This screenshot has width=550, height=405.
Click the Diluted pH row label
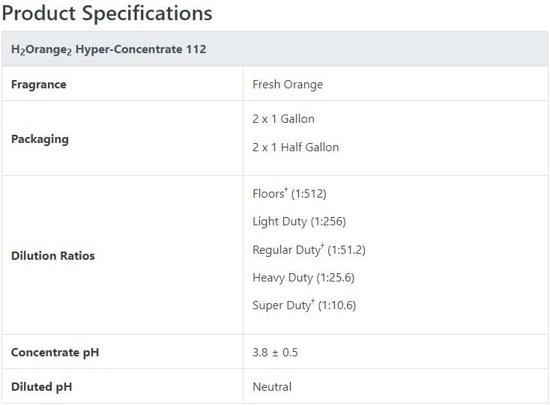[42, 387]
